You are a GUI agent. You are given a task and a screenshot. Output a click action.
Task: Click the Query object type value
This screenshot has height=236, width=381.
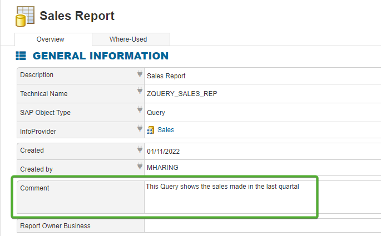tap(156, 113)
